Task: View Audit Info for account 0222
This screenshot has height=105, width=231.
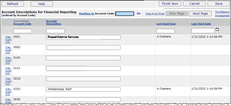Action: [8, 81]
